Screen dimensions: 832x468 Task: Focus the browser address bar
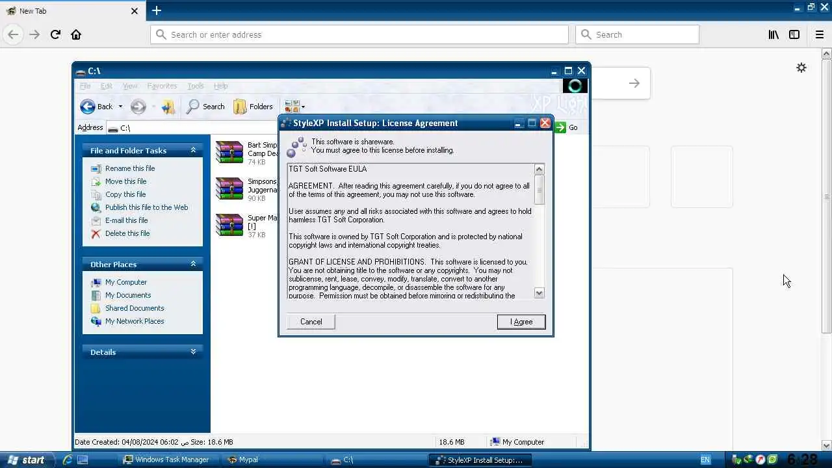coord(359,34)
